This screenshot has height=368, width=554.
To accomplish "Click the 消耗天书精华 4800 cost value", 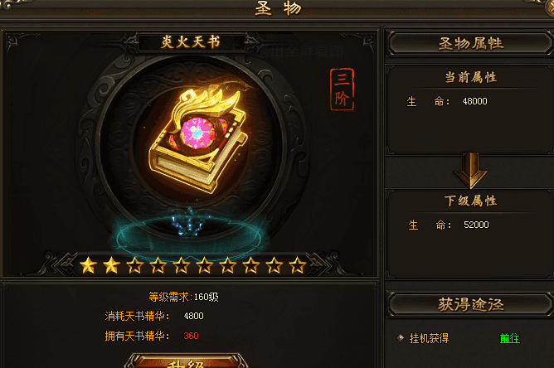I will [193, 316].
